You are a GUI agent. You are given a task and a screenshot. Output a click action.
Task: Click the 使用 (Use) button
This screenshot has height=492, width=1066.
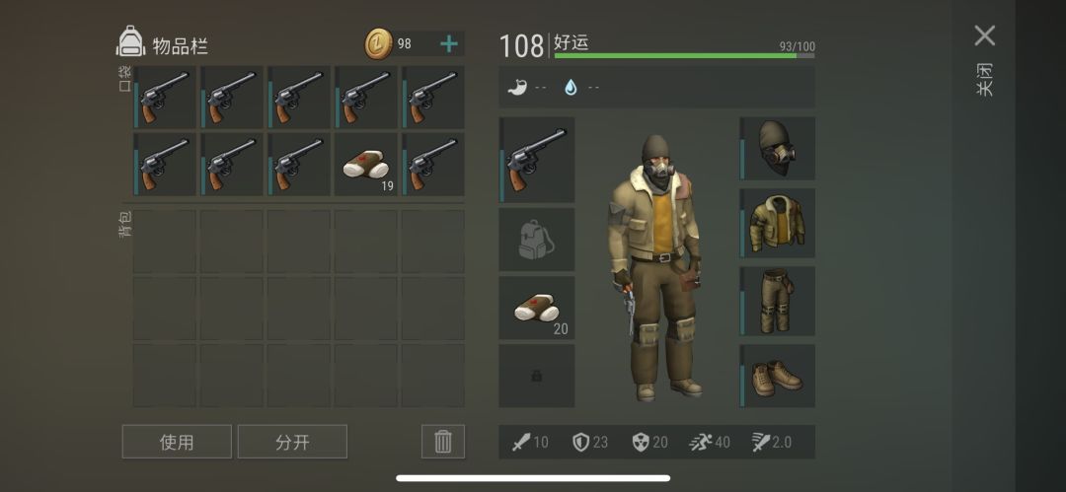[177, 442]
